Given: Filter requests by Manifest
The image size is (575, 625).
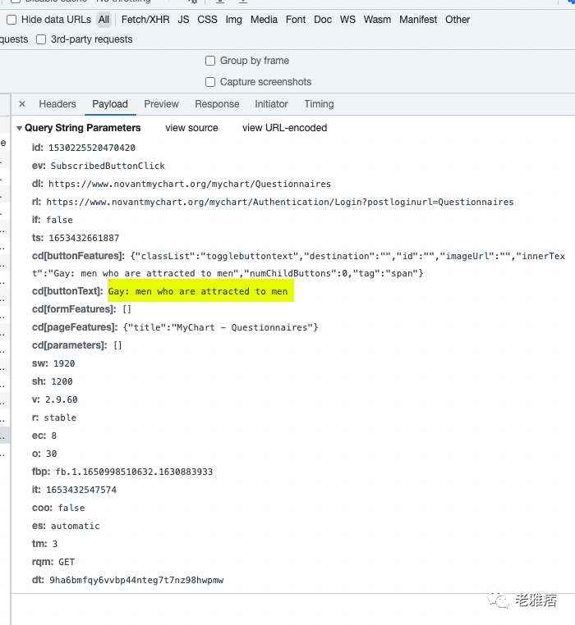Looking at the screenshot, I should click(418, 20).
